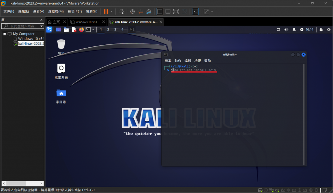Open the file manager from Kali panel

(66, 30)
